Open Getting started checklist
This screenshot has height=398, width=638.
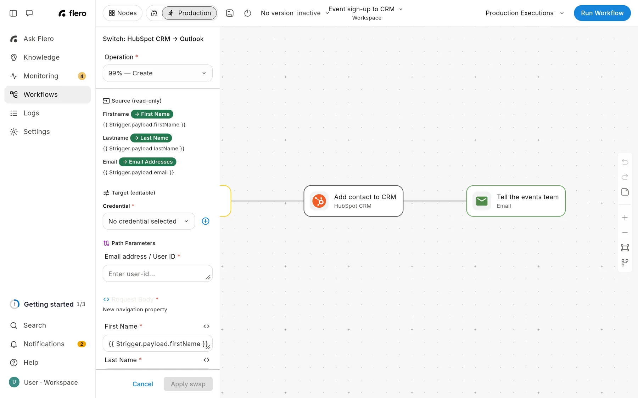[x=47, y=304]
